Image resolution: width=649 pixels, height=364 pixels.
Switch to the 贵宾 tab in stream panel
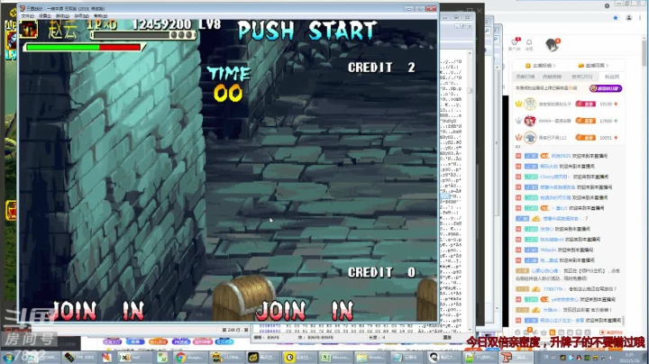pos(582,77)
